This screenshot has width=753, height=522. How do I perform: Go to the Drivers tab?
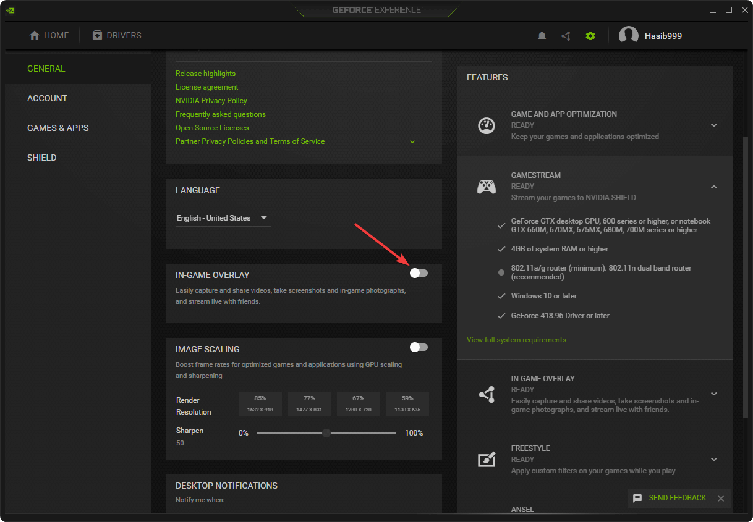click(117, 36)
